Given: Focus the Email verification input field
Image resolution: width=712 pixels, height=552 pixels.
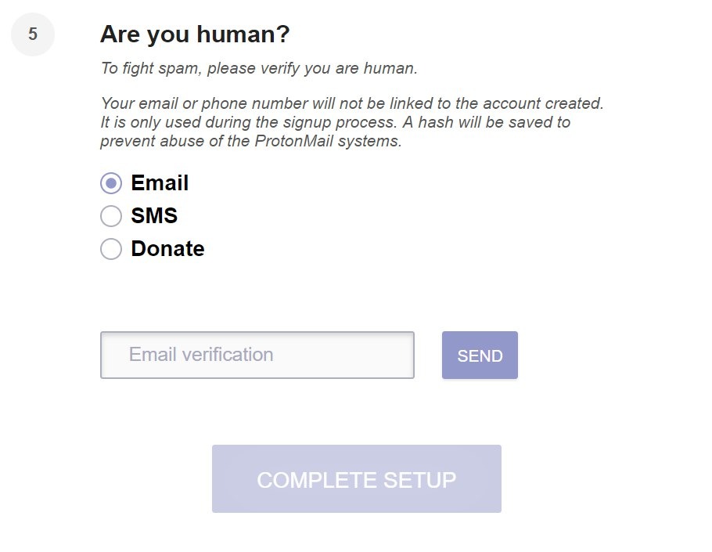Looking at the screenshot, I should point(257,355).
